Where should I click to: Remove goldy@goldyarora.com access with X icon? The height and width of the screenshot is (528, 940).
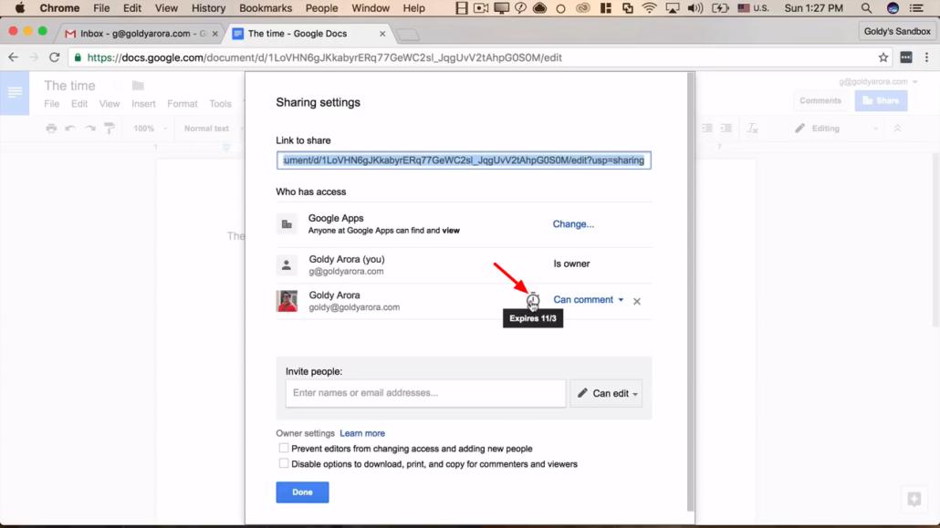(637, 301)
